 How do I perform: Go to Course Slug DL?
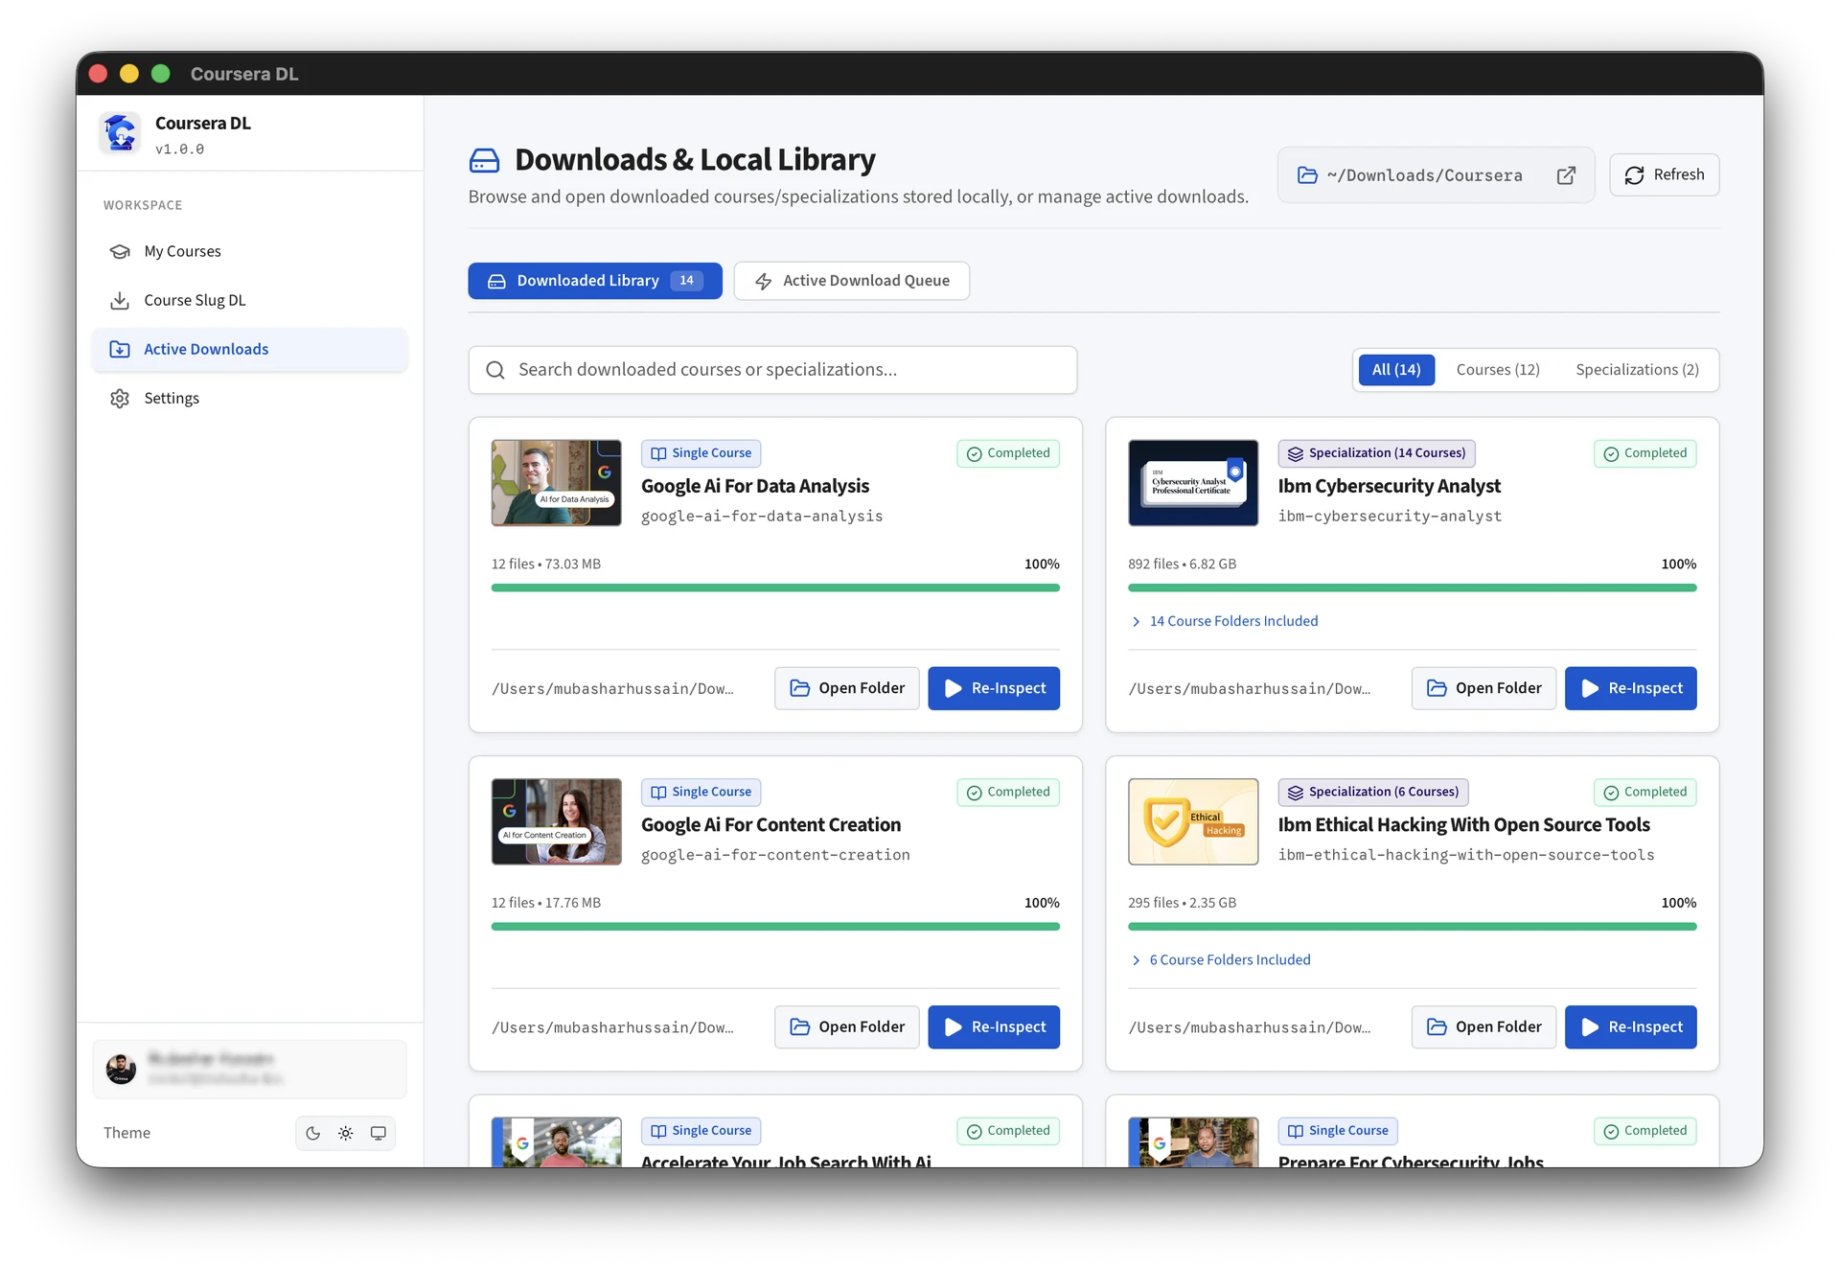250,300
